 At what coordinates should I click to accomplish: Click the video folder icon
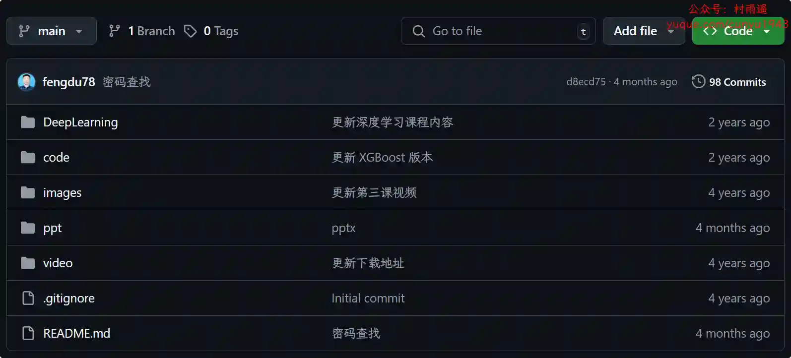click(x=28, y=263)
